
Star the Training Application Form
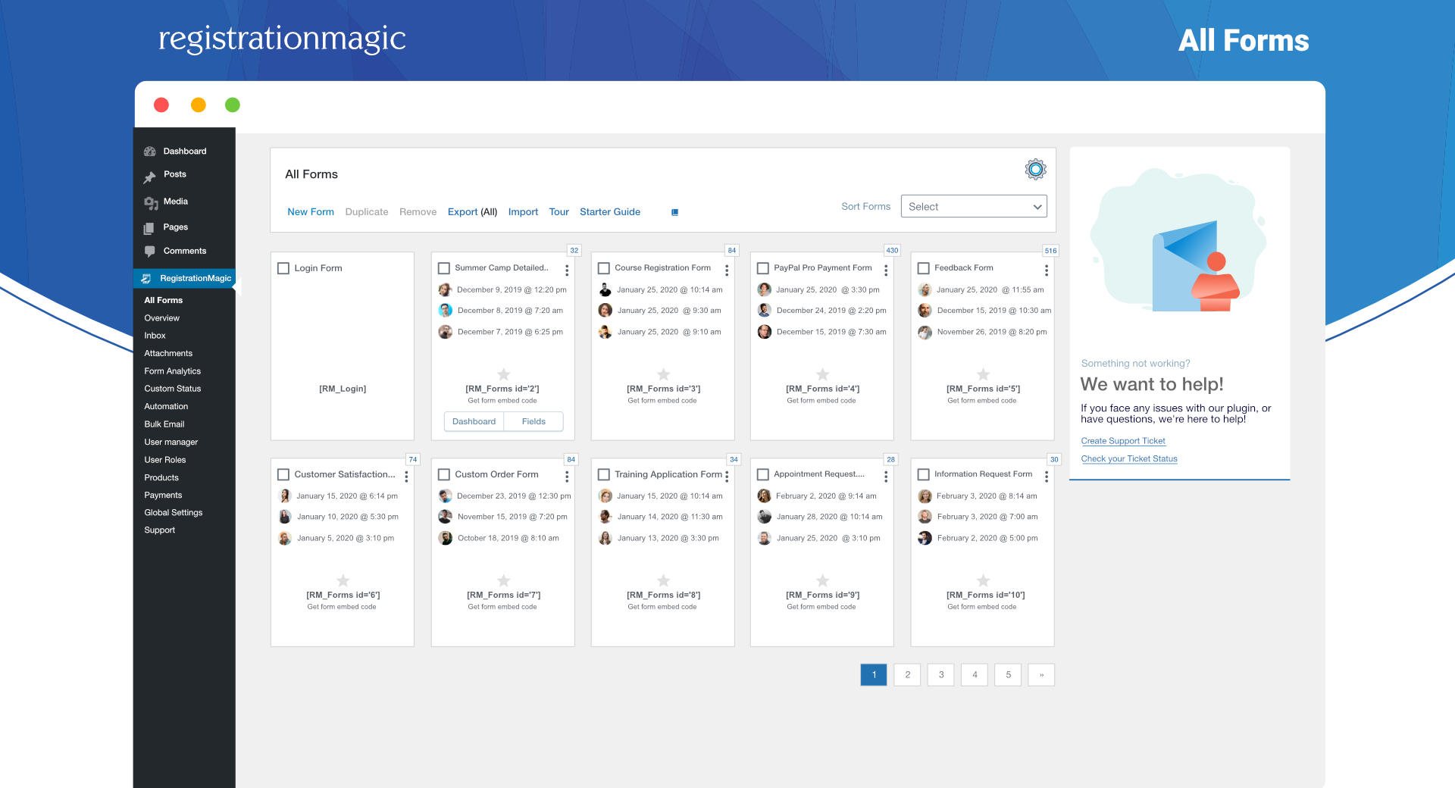(663, 580)
